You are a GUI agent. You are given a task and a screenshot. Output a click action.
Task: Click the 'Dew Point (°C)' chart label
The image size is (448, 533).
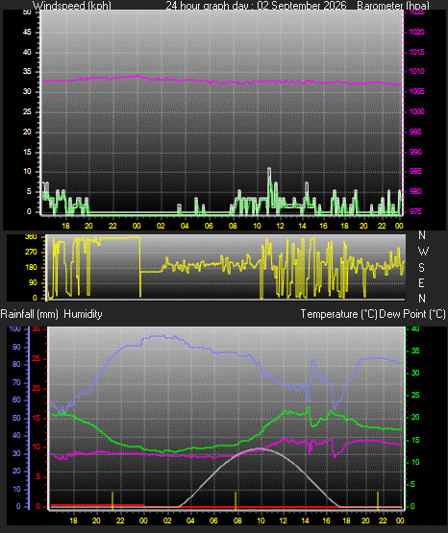pos(412,314)
